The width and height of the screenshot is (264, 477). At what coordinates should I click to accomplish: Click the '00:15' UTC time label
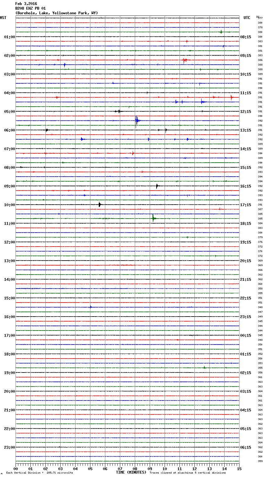[246, 336]
